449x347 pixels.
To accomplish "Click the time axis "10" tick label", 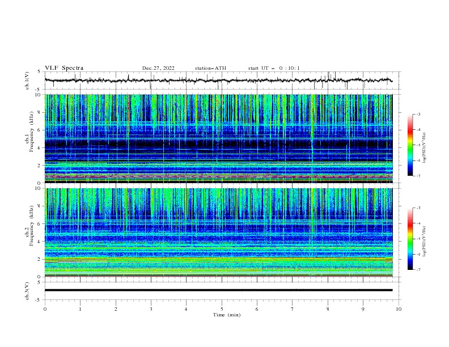I will pos(399,309).
